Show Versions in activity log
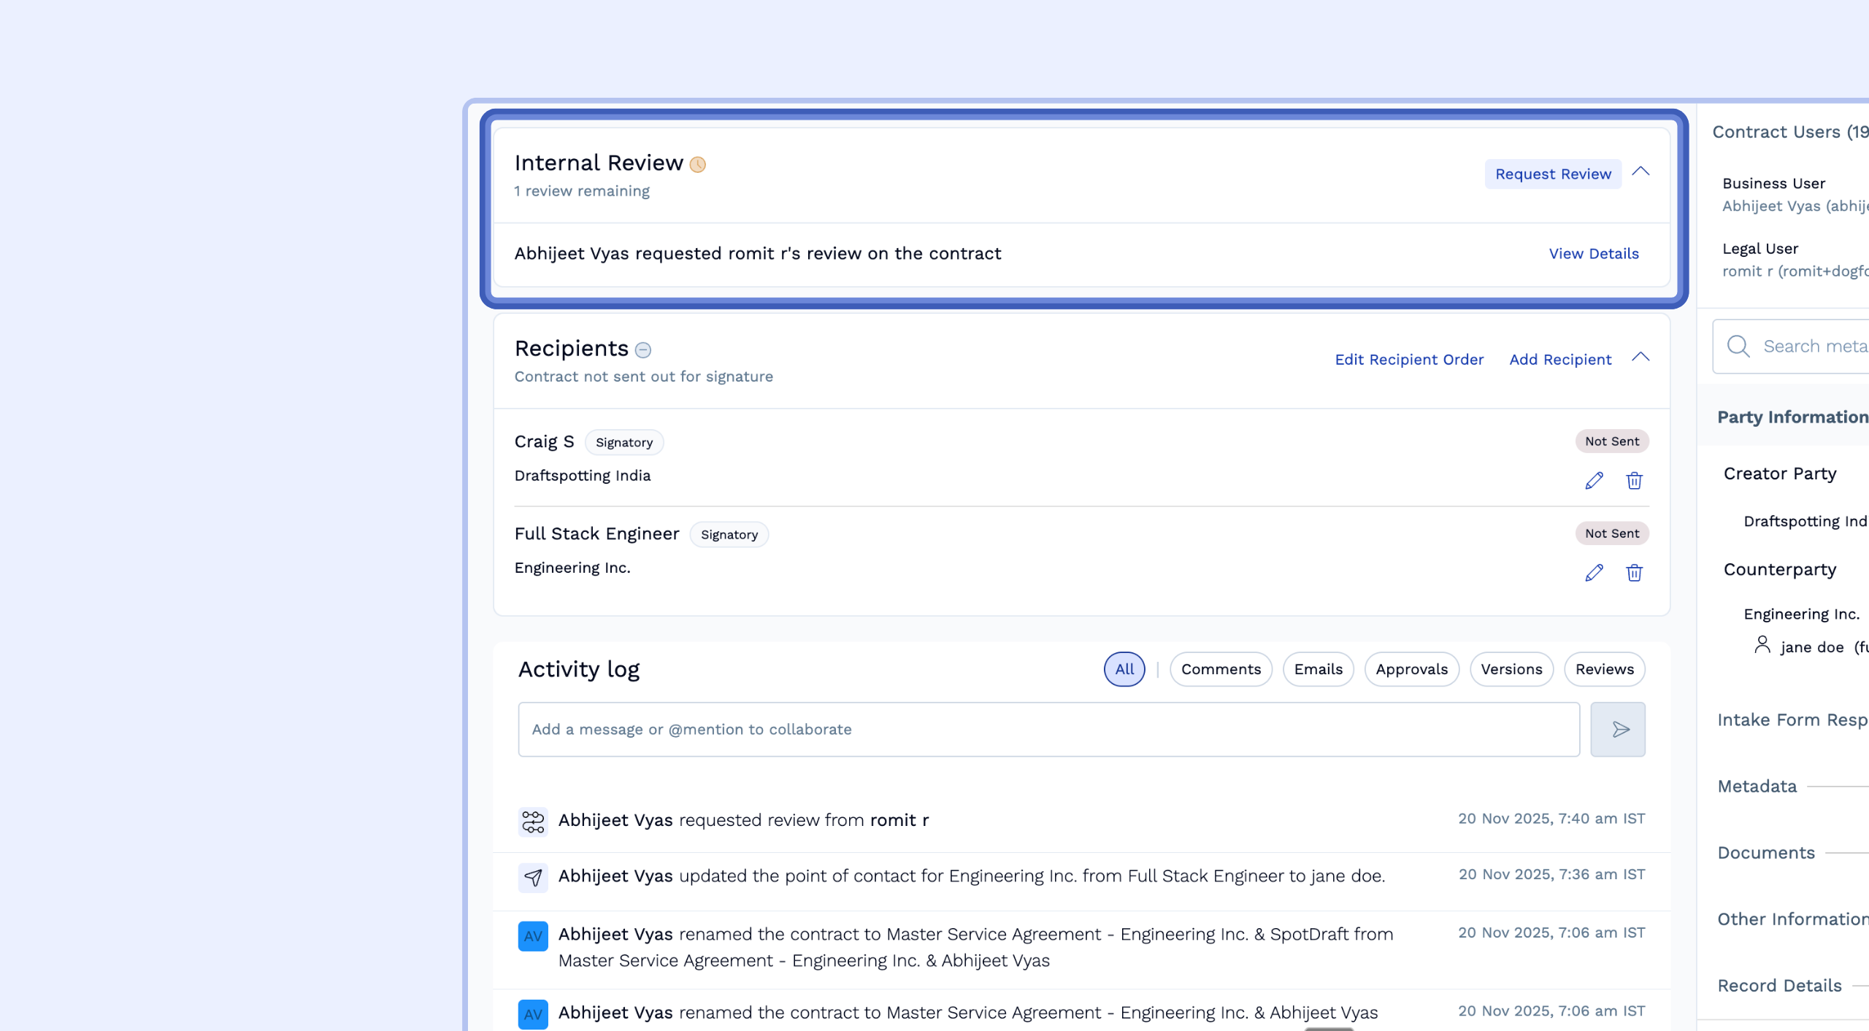Screen dimensions: 1869x1031 pos(1511,669)
